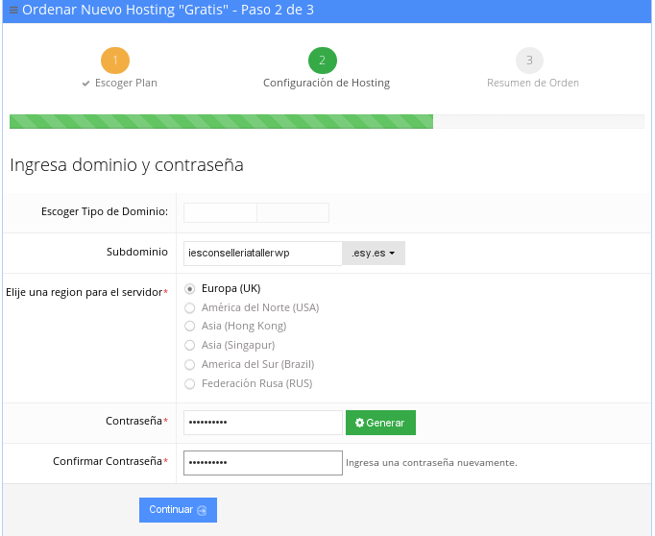Click the green striped progress bar
Viewport: 655px width, 536px height.
[x=222, y=122]
